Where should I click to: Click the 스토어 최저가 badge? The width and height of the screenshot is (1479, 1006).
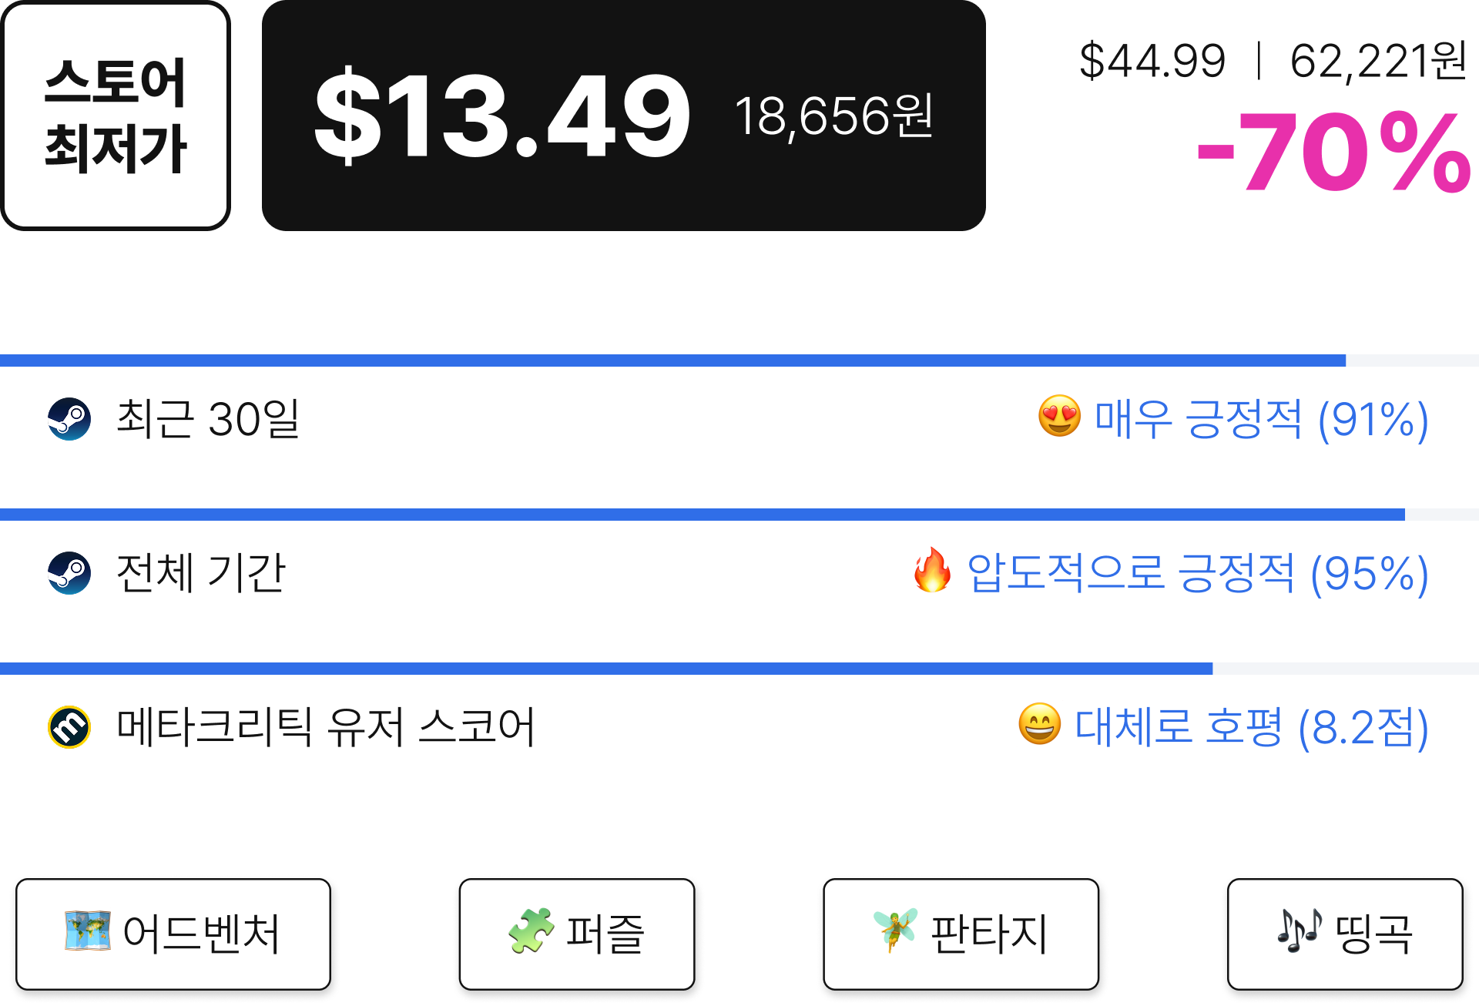pyautogui.click(x=116, y=116)
